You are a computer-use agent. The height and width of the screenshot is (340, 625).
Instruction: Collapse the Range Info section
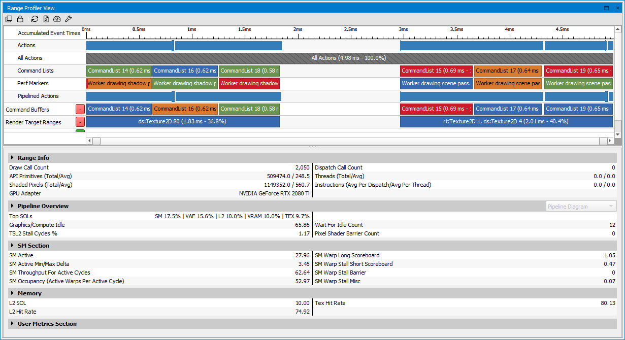12,158
